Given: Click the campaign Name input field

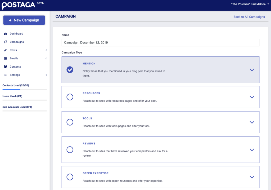Looking at the screenshot, I should coord(160,42).
